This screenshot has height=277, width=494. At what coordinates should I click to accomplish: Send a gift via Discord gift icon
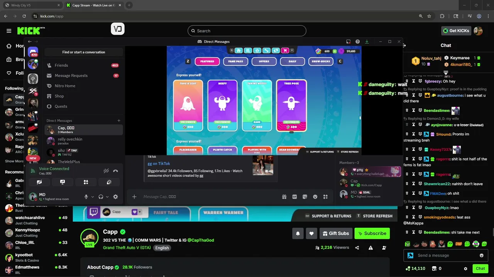click(x=284, y=197)
